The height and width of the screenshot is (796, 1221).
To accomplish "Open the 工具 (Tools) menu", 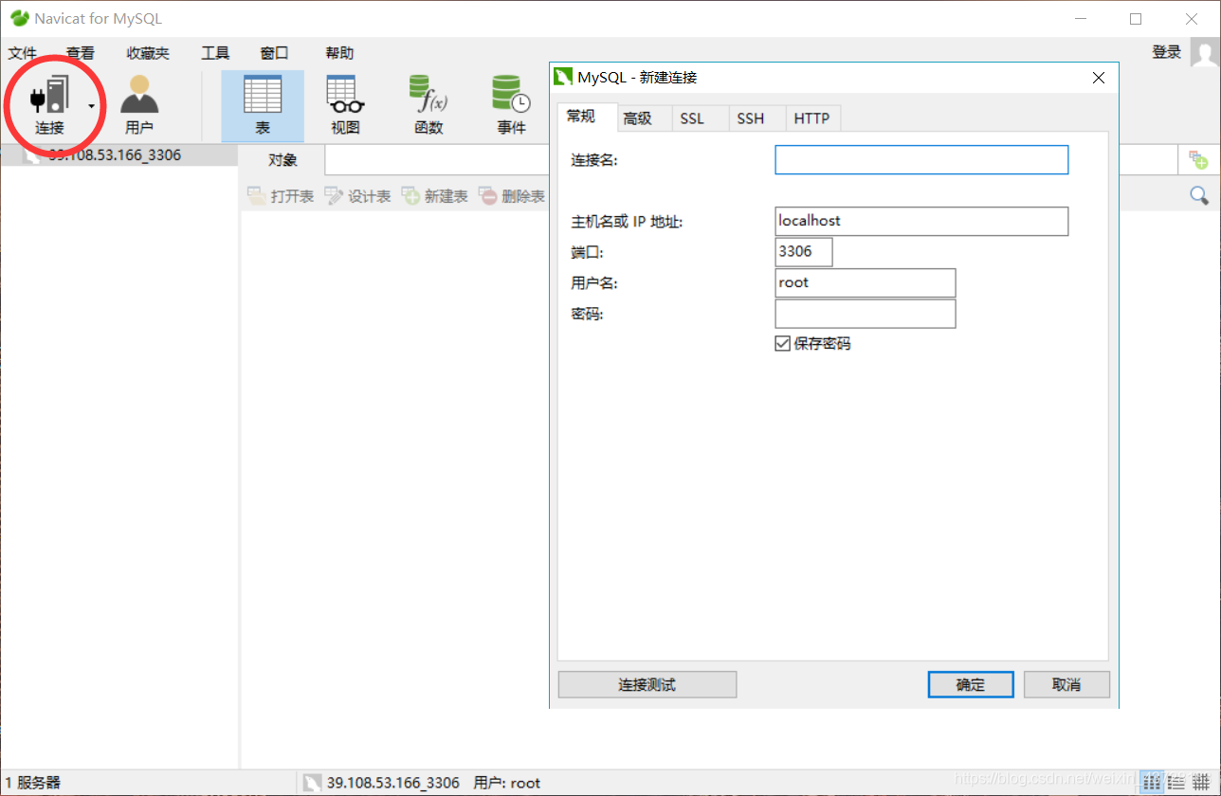I will pos(215,53).
